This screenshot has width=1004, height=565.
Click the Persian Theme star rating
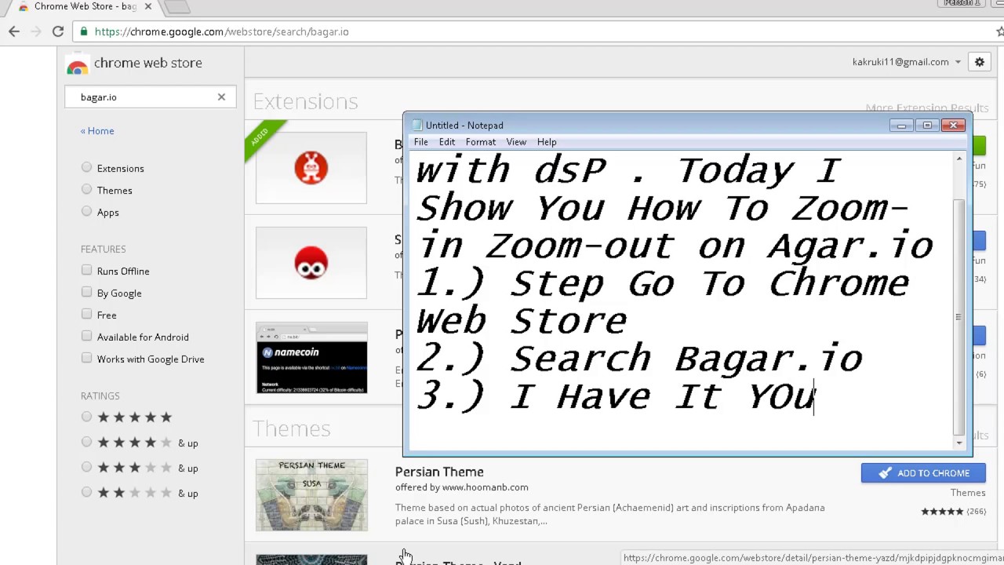point(942,512)
